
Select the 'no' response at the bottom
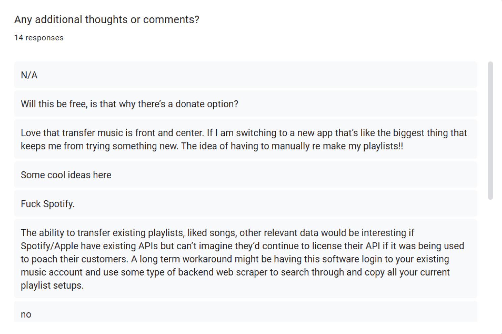[245, 313]
